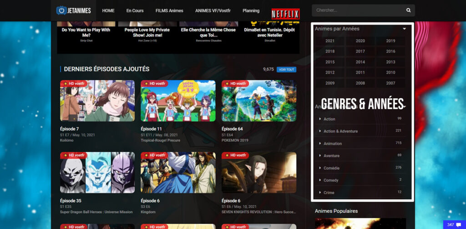The width and height of the screenshot is (466, 229).
Task: Filter animes by year 2009
Action: click(x=330, y=83)
